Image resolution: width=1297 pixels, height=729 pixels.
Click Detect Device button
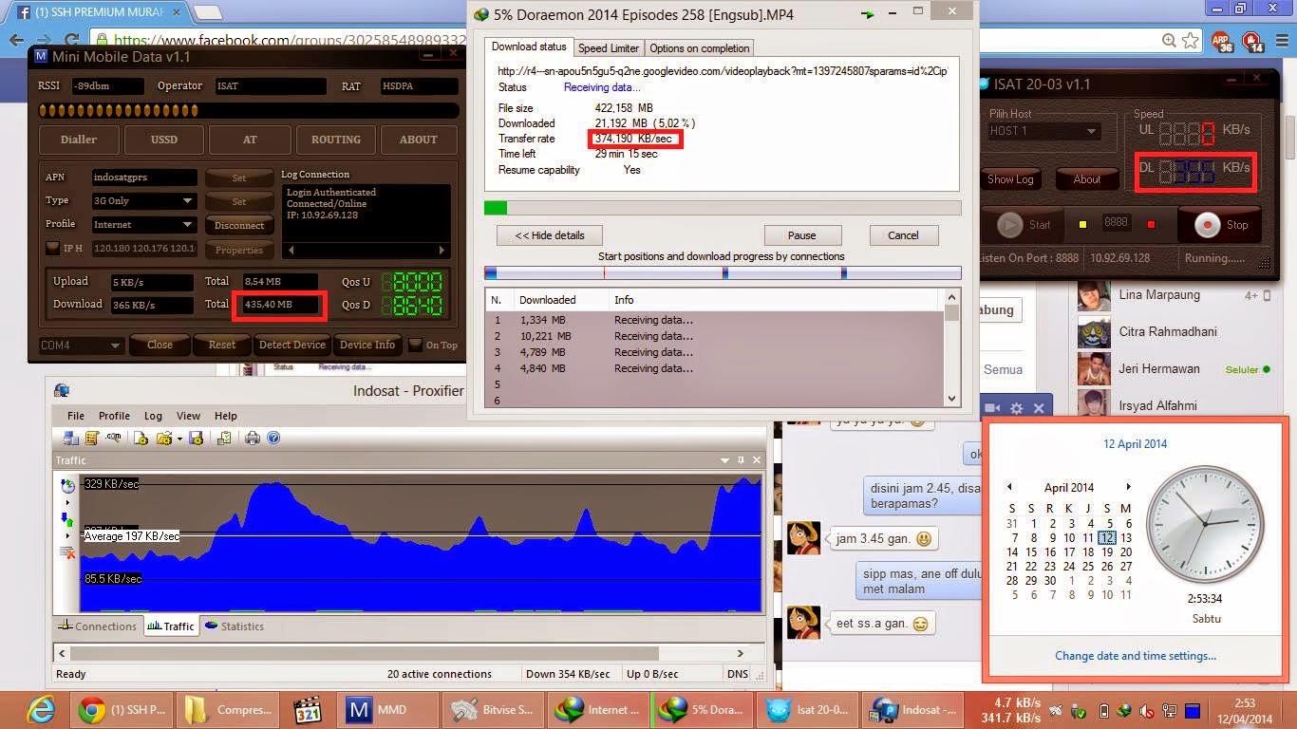292,345
